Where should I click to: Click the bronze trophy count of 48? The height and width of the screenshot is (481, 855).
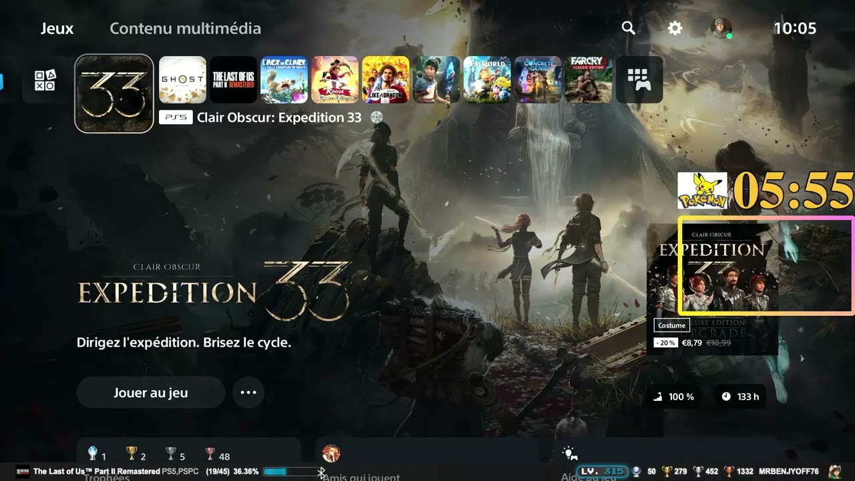click(x=218, y=456)
